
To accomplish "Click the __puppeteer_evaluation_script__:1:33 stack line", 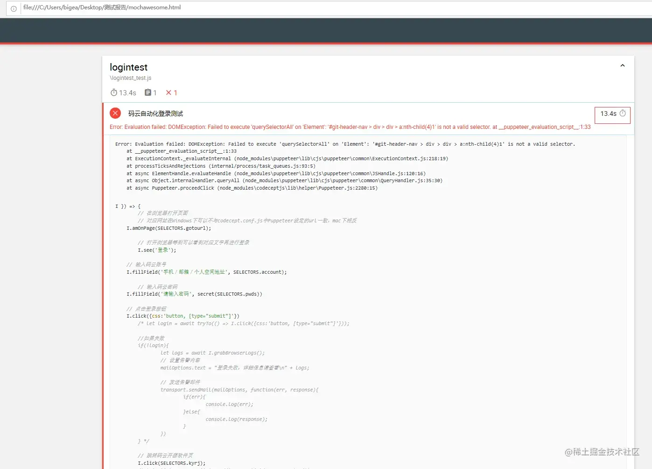I will 182,151.
